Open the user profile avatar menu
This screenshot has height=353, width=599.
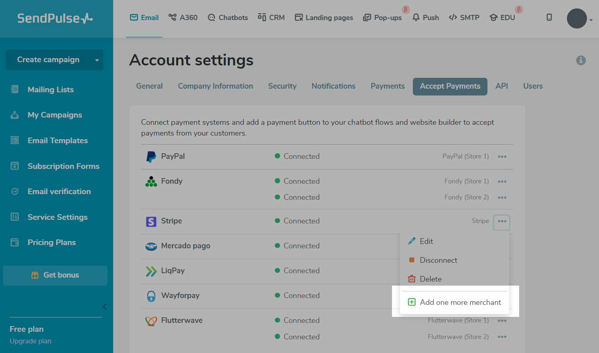click(577, 18)
